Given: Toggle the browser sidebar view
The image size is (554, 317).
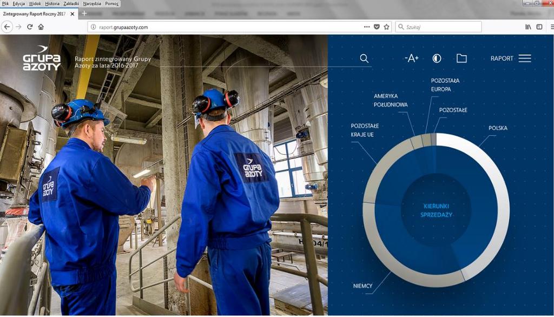Looking at the screenshot, I should [x=539, y=27].
